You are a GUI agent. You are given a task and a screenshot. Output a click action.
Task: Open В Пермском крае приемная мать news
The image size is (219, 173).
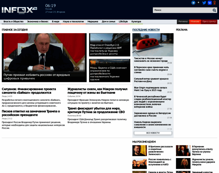[x=151, y=70]
